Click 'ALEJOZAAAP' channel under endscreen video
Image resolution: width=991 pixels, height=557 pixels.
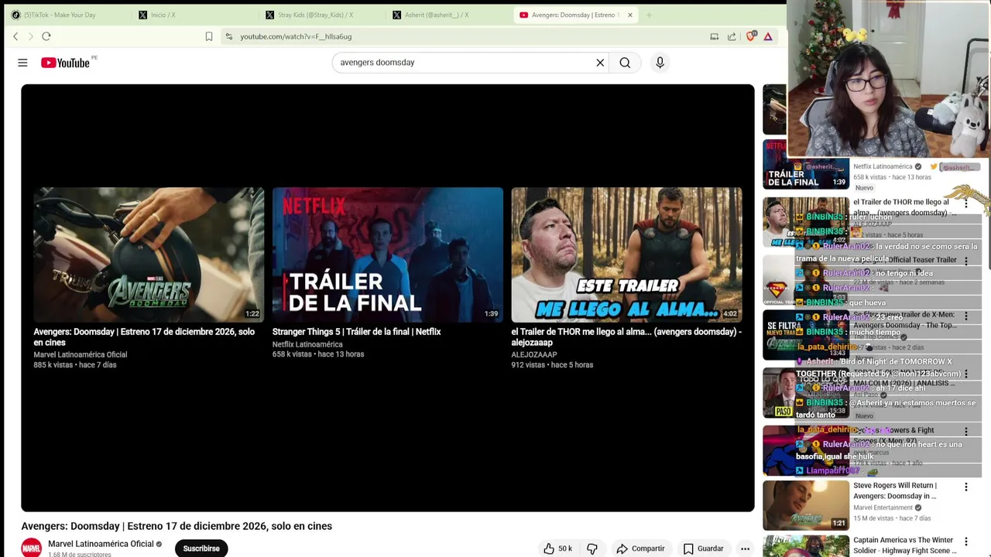[x=534, y=354]
